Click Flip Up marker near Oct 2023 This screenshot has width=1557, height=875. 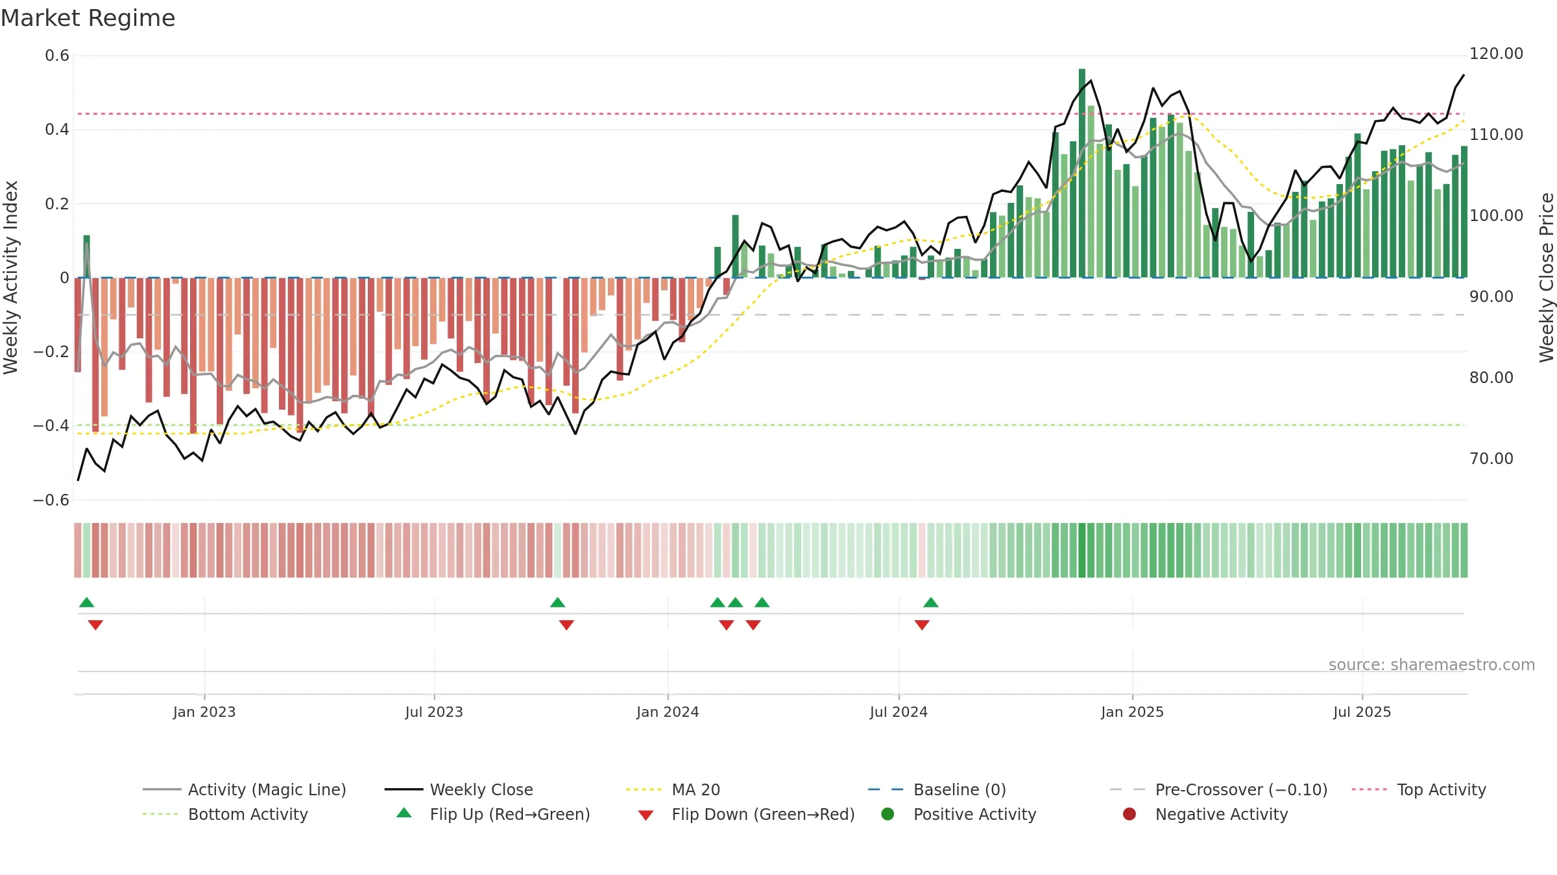tap(557, 602)
